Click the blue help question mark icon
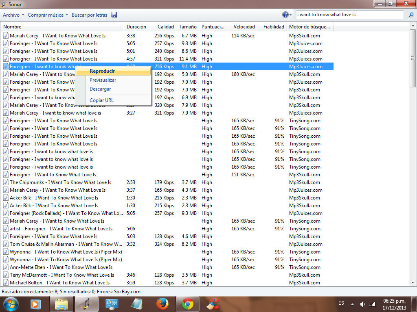This screenshot has width=417, height=312. 285,15
